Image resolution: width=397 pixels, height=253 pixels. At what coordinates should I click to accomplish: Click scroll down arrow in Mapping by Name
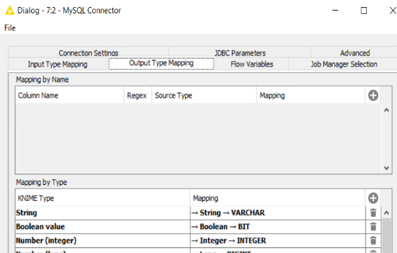pyautogui.click(x=386, y=168)
